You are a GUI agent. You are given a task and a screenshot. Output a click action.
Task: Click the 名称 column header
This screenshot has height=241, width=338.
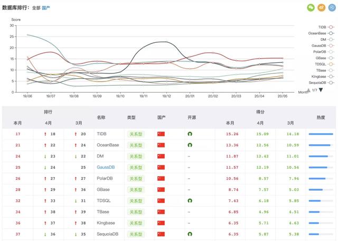click(101, 117)
